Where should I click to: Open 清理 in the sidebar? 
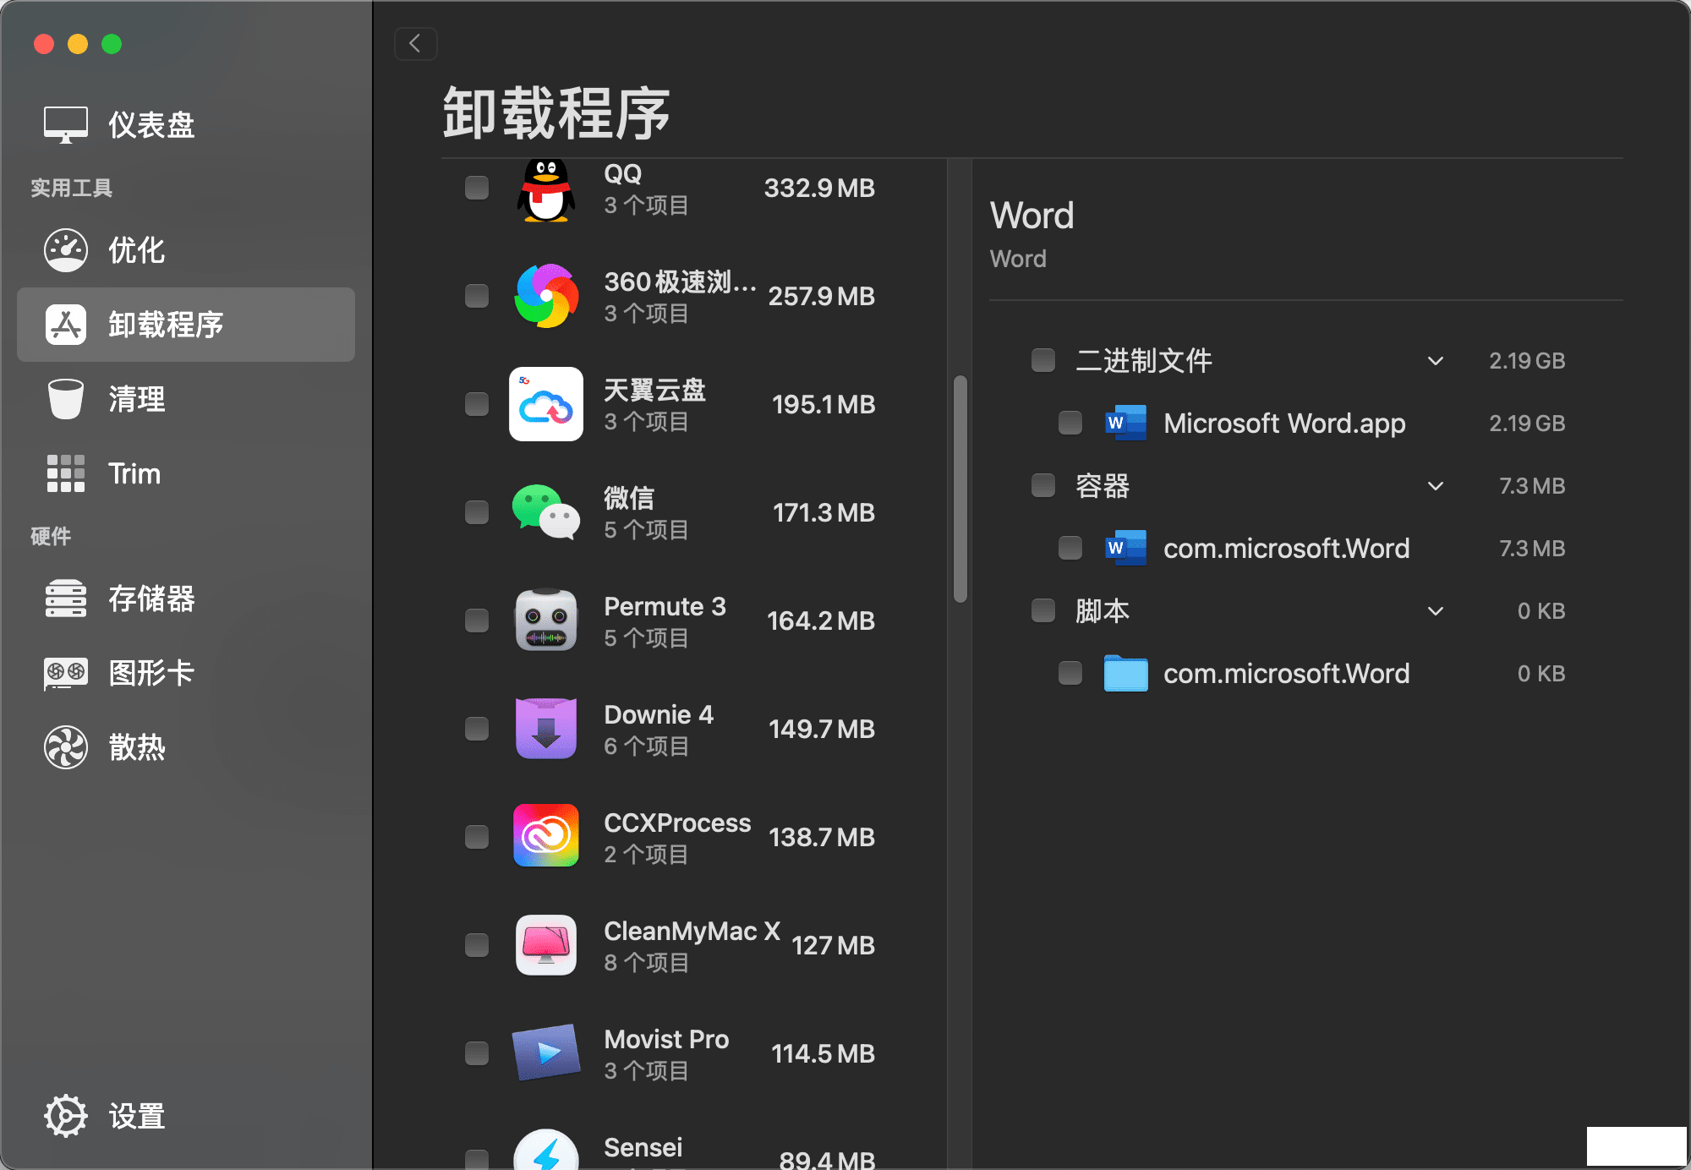click(x=186, y=399)
